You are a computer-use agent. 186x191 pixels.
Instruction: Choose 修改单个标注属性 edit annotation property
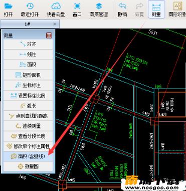coord(28,146)
